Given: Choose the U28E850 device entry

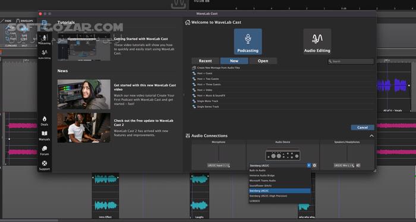Looking at the screenshot, I should 280,201.
